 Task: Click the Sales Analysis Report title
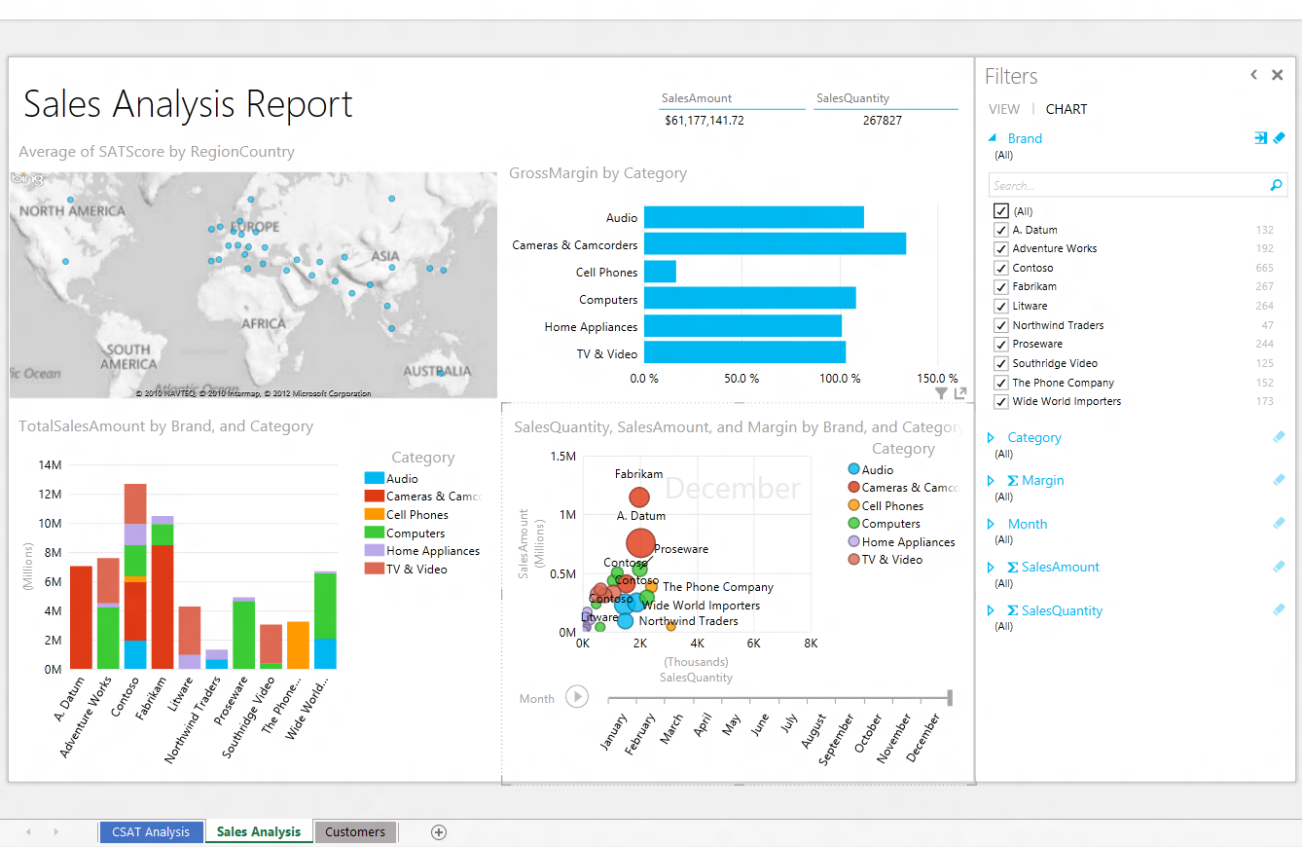tap(188, 103)
